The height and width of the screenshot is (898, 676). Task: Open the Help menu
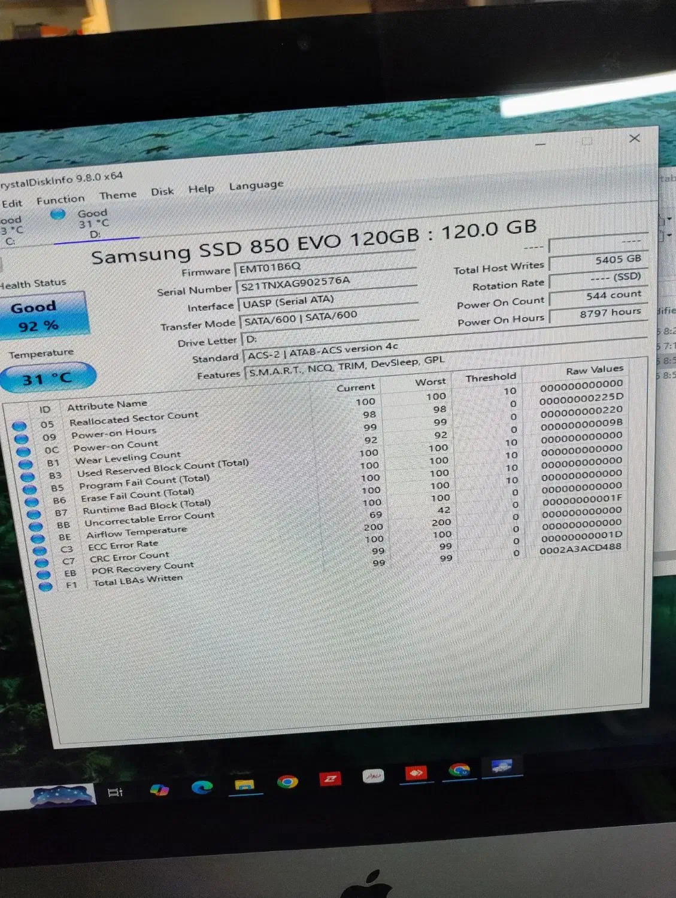coord(201,189)
